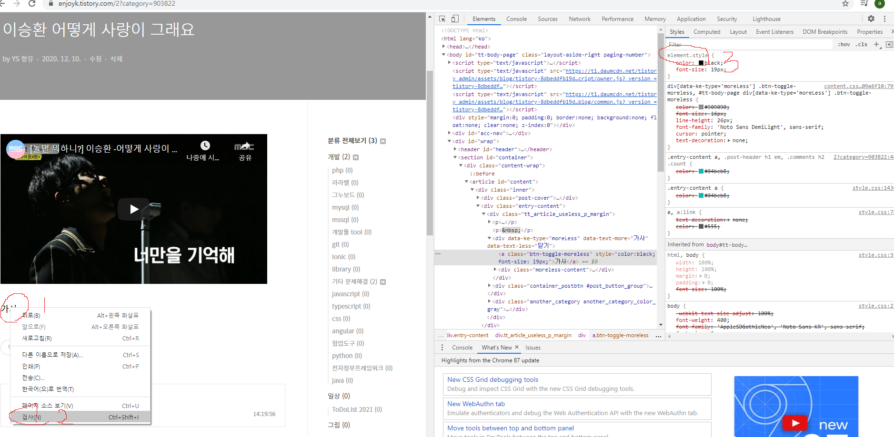Open the javascript category link
The height and width of the screenshot is (437, 894).
(x=351, y=294)
